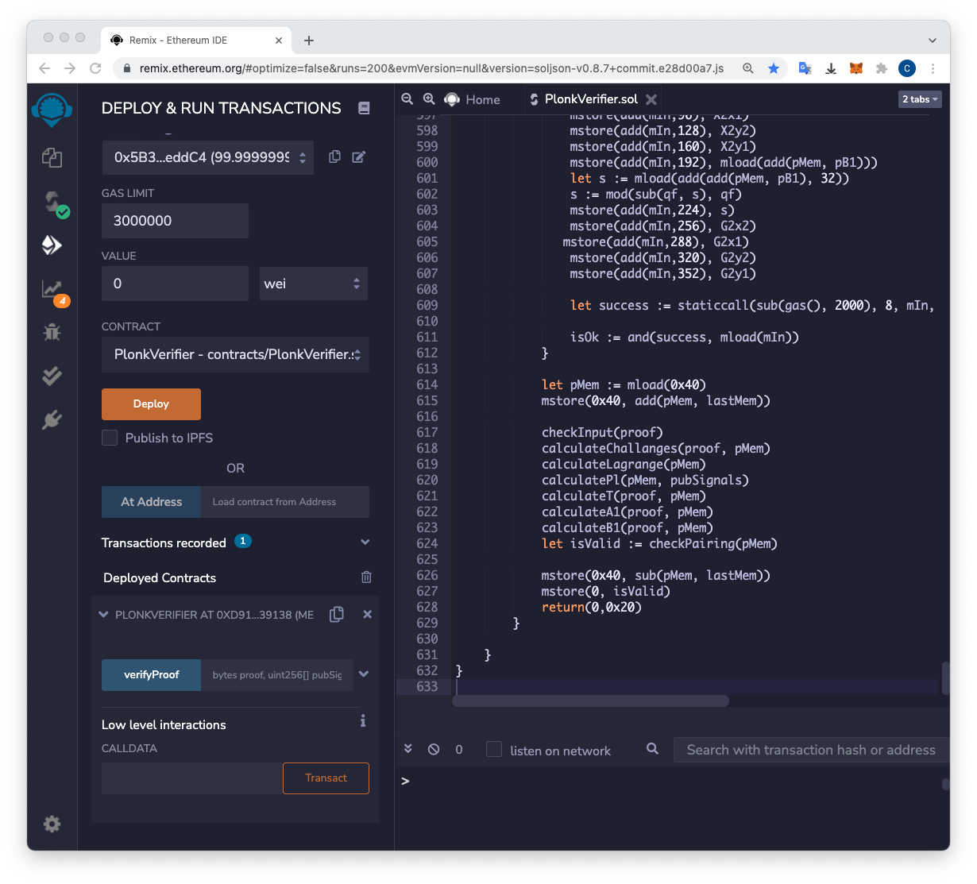977x884 pixels.
Task: Delete all deployed contracts trash icon
Action: [x=366, y=577]
